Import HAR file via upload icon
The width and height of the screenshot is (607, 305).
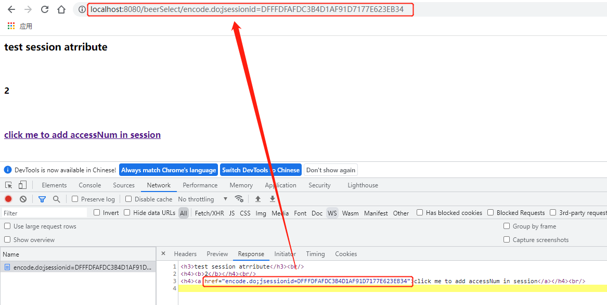(x=258, y=199)
